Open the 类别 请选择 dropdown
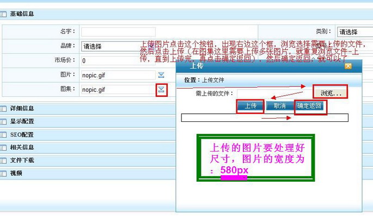This screenshot has height=216, width=373. coord(355,32)
